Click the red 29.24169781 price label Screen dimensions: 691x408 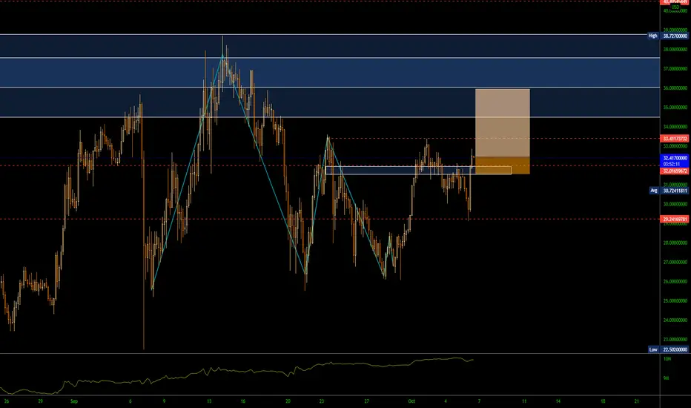675,220
